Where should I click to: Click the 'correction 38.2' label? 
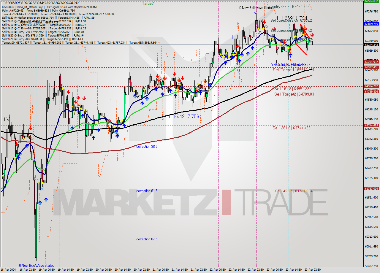(x=147, y=147)
